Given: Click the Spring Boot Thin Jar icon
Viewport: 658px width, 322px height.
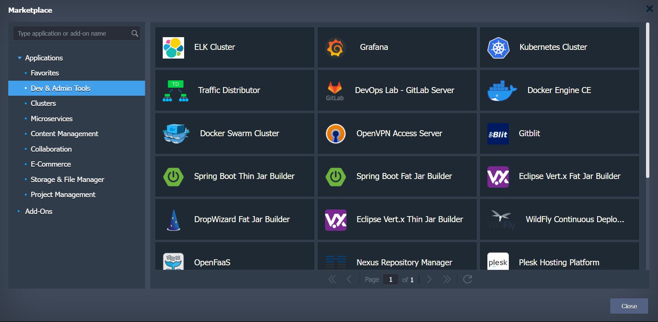Looking at the screenshot, I should click(173, 177).
